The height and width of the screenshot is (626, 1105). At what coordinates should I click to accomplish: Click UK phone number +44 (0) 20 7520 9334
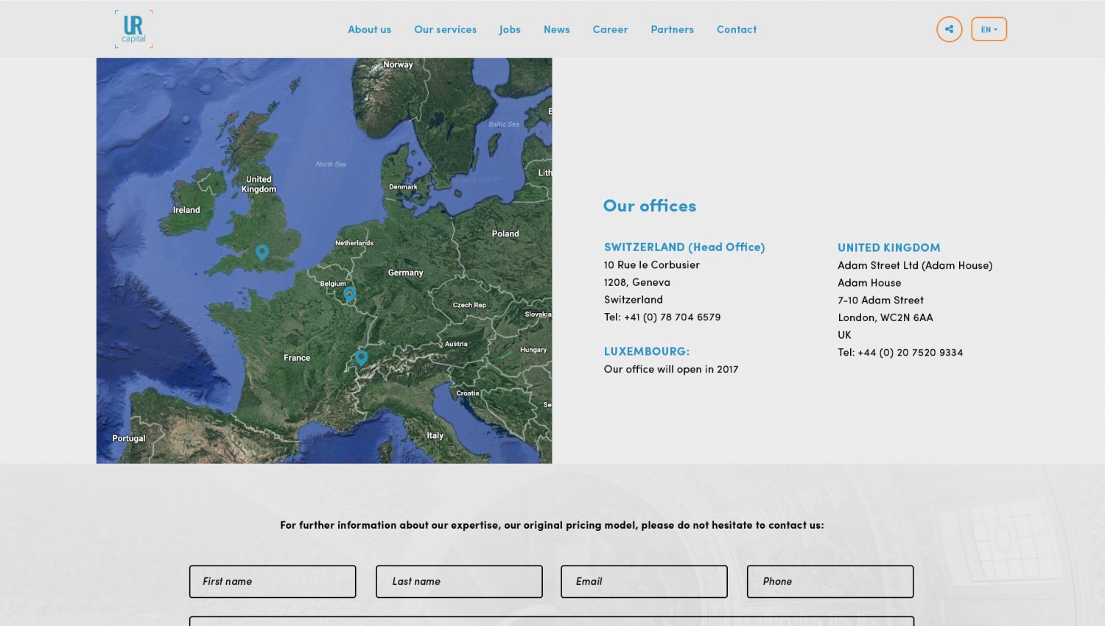(x=910, y=353)
